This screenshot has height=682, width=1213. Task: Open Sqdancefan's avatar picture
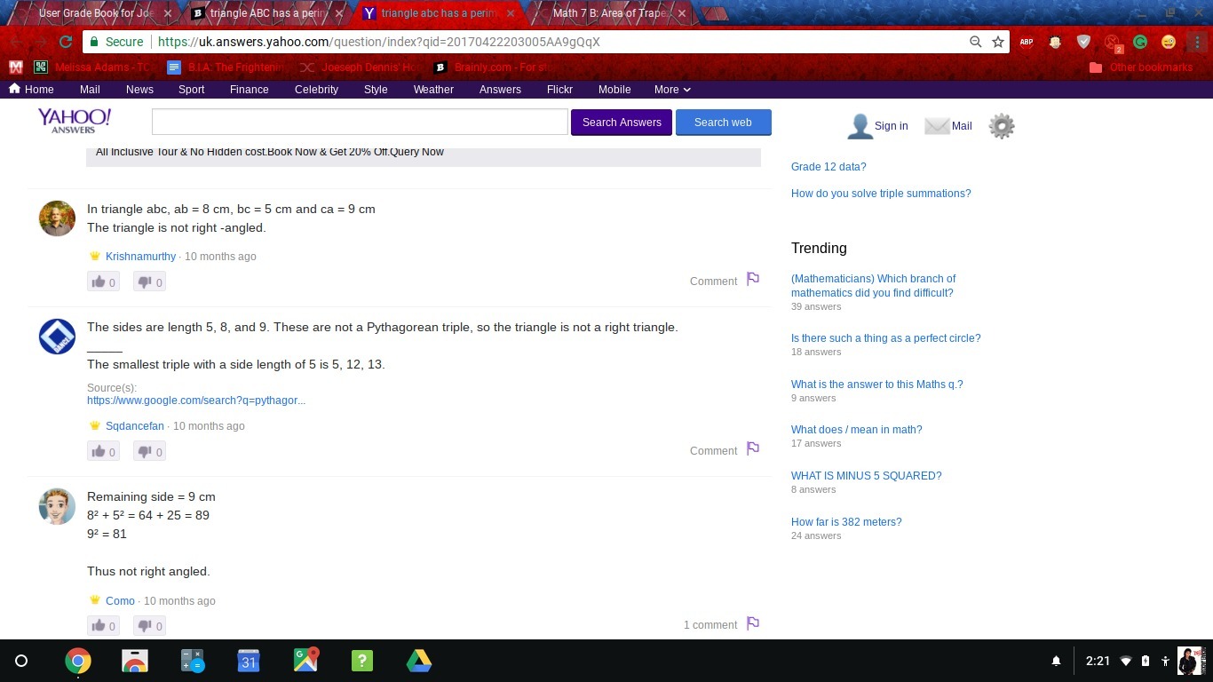(x=57, y=337)
